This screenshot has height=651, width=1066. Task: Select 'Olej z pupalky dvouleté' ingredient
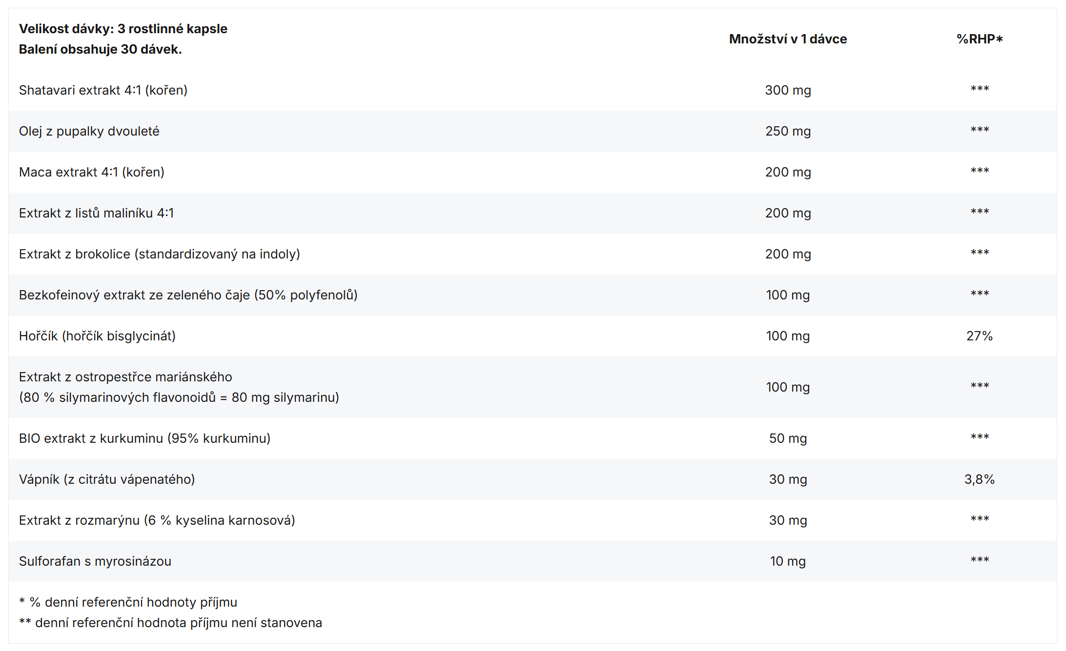coord(89,131)
